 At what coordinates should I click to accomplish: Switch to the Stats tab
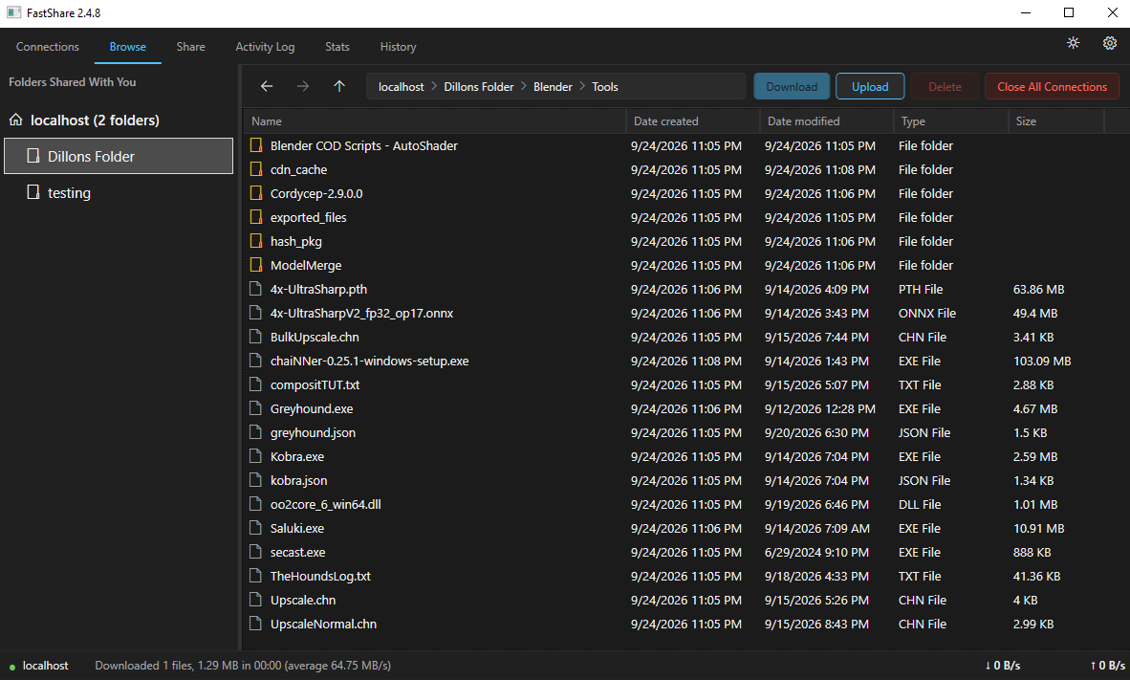click(x=337, y=47)
